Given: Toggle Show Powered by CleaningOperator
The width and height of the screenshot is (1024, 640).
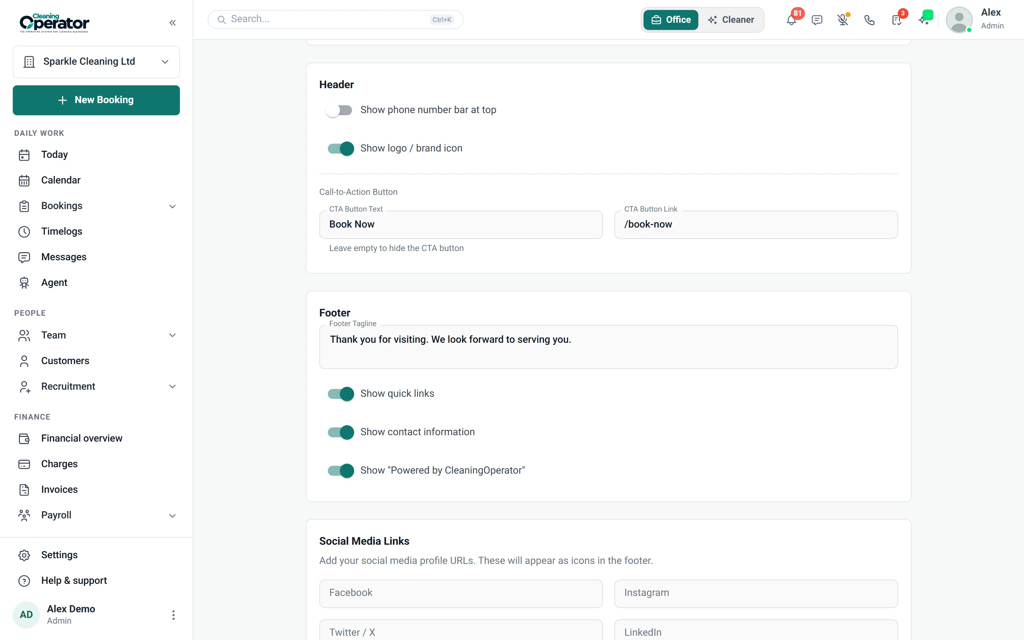Looking at the screenshot, I should (341, 471).
